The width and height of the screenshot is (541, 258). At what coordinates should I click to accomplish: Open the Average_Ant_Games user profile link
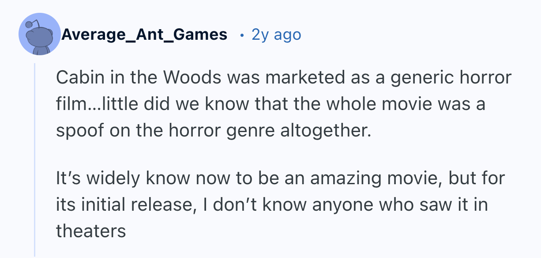pyautogui.click(x=144, y=34)
